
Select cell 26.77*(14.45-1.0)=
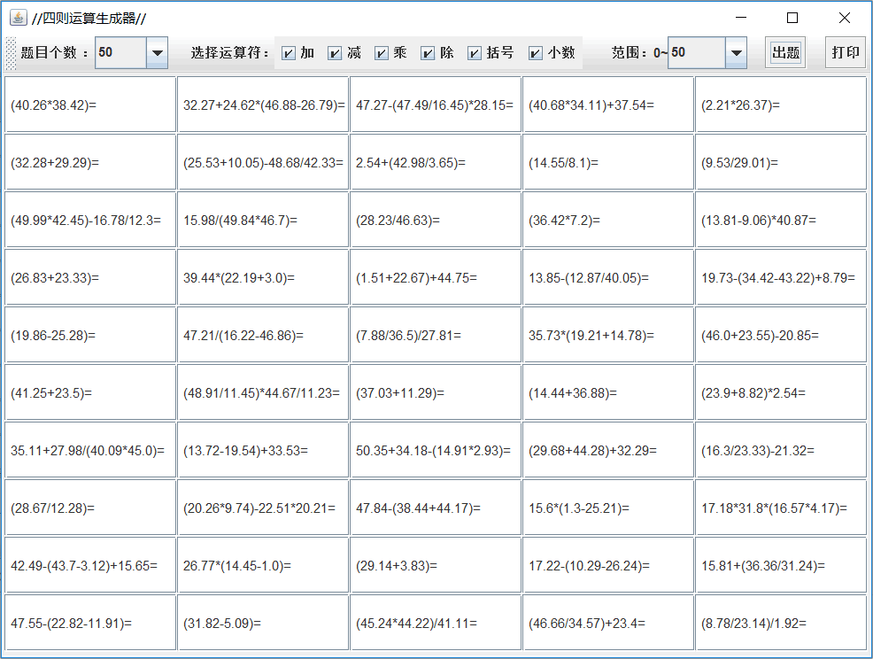[263, 565]
